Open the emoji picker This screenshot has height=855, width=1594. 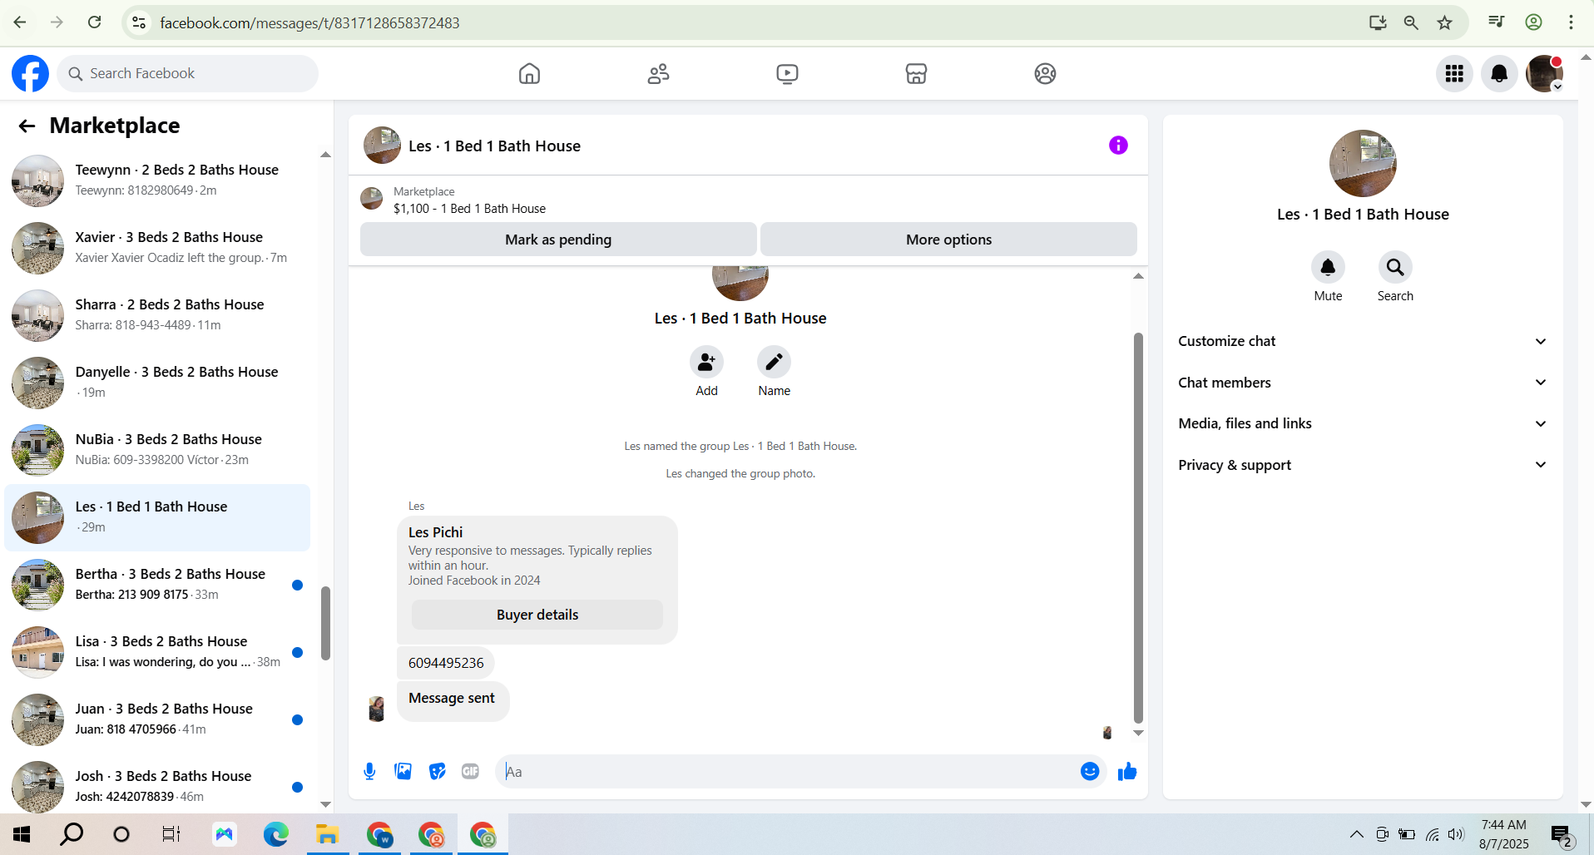click(x=1090, y=772)
